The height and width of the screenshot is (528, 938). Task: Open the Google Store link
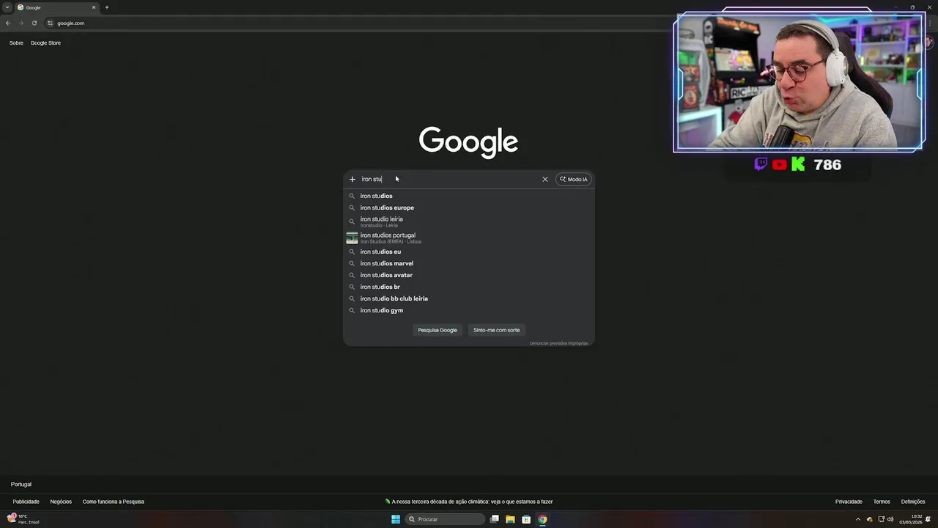coord(45,43)
